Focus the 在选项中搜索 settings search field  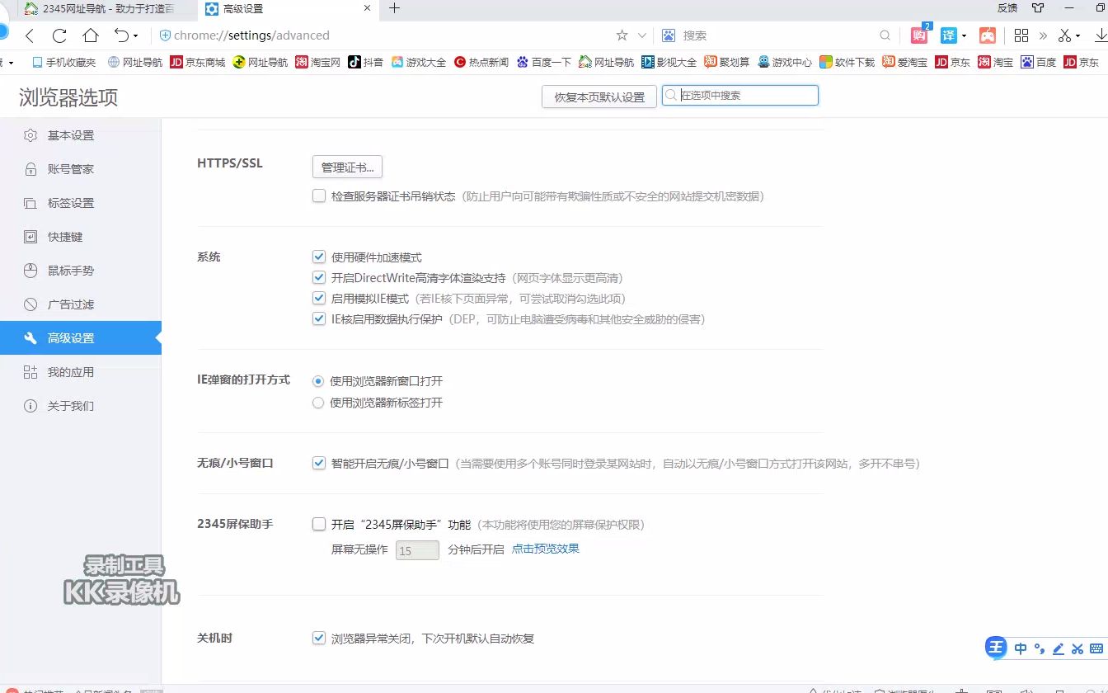pyautogui.click(x=740, y=96)
